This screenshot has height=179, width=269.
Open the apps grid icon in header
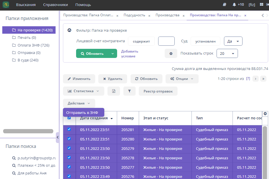262,5
